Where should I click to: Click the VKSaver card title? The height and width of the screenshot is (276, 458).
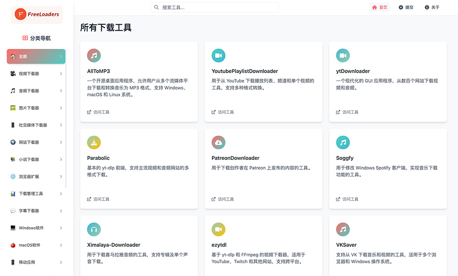tap(346, 245)
